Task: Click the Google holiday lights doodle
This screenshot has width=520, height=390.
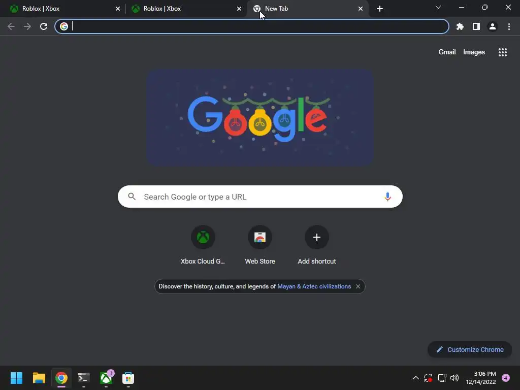Action: (261, 118)
